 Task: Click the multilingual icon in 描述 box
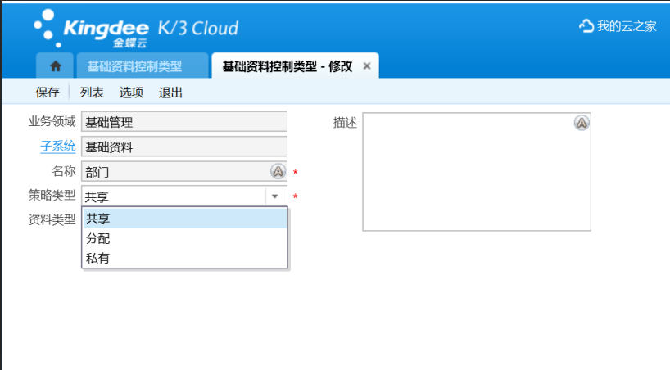tap(581, 123)
